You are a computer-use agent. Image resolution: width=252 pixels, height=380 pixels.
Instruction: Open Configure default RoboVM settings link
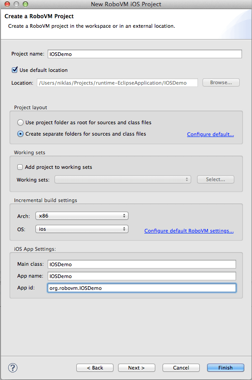point(189,231)
